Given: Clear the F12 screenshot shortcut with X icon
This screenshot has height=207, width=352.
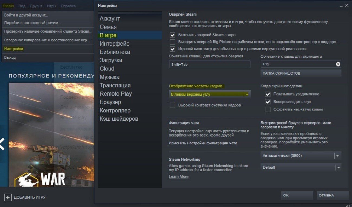Looking at the screenshot, I should [x=338, y=64].
